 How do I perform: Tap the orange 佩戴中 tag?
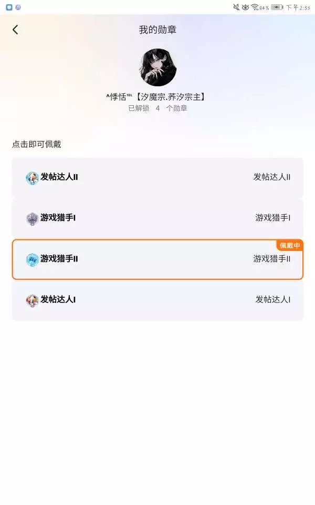[290, 245]
